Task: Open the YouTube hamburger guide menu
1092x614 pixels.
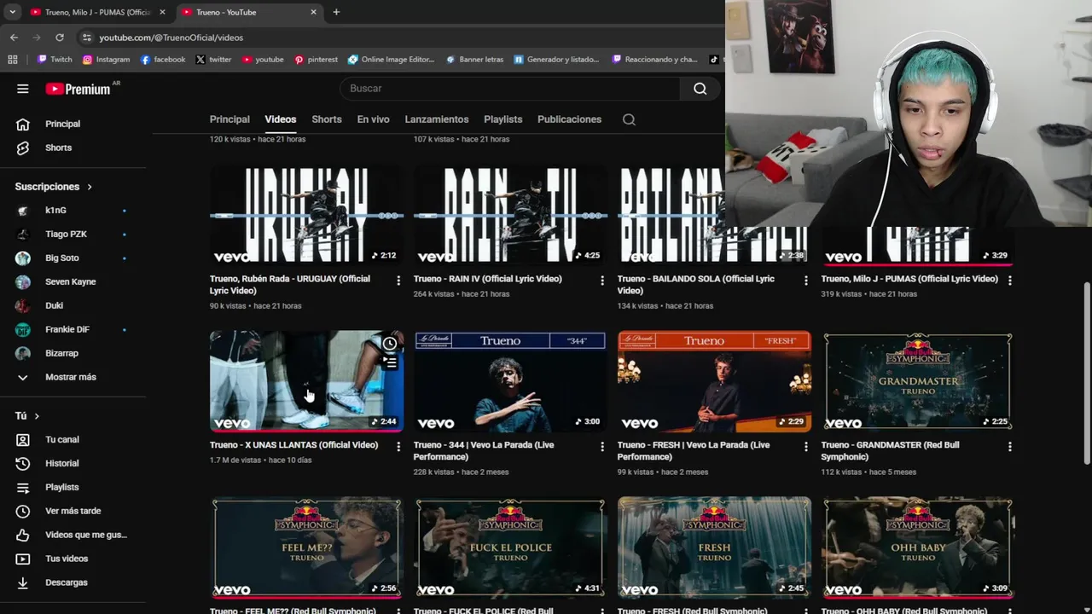Action: (x=23, y=89)
